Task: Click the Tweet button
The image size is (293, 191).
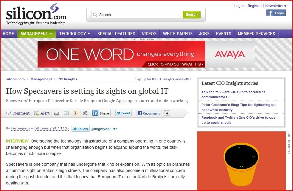Action: click(x=123, y=113)
